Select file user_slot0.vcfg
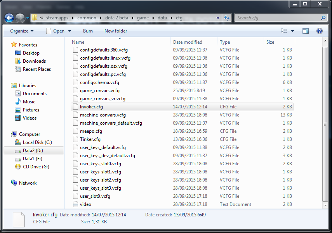 click(95, 196)
